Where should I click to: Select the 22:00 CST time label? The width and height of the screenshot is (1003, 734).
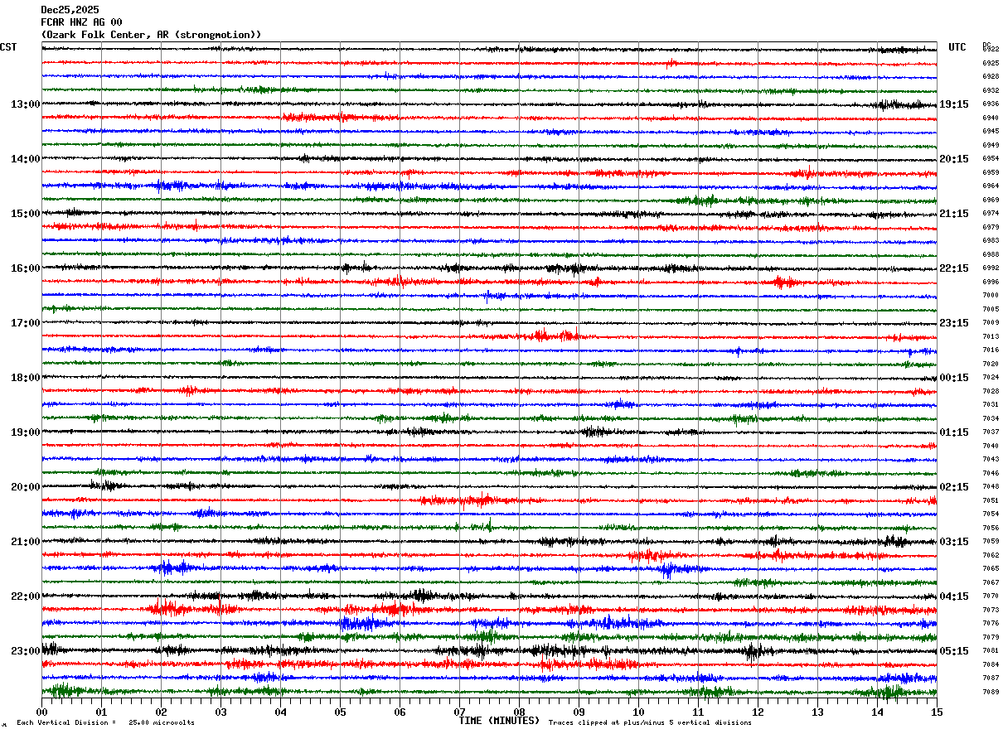coord(26,596)
